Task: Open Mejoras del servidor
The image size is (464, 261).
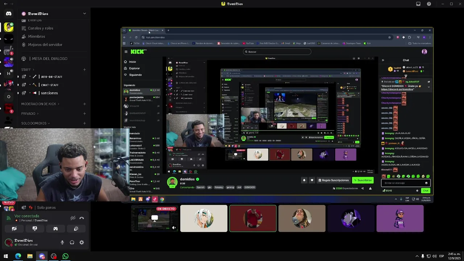Action: pyautogui.click(x=45, y=45)
